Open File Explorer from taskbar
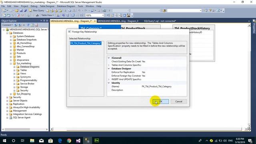 click(x=32, y=140)
